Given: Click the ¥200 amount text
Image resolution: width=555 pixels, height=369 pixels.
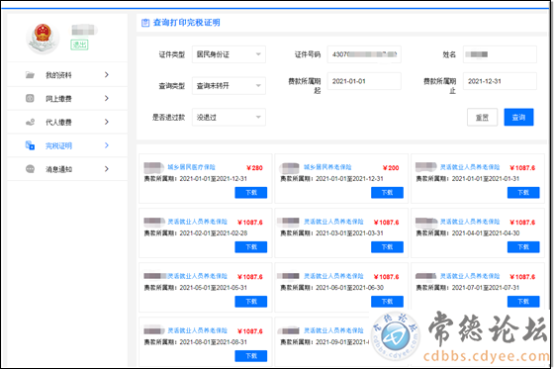Looking at the screenshot, I should (x=391, y=168).
